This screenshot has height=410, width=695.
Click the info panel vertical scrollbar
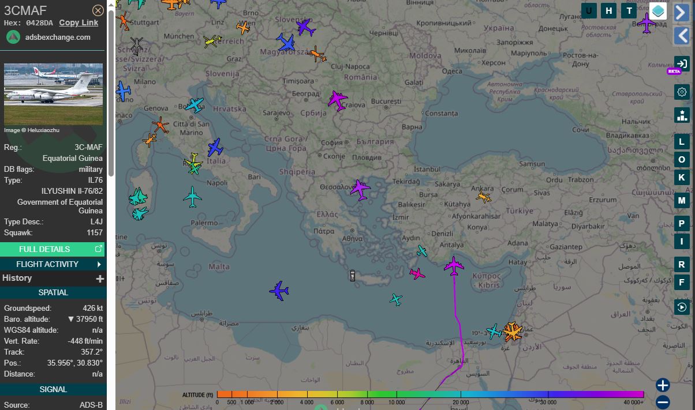click(x=111, y=92)
